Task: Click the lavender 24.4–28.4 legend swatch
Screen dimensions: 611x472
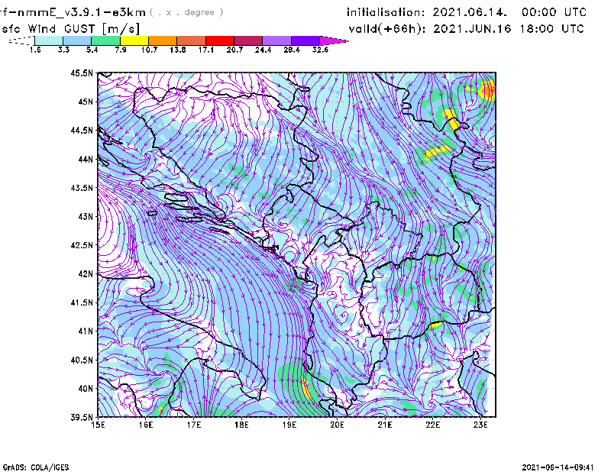Action: (276, 40)
